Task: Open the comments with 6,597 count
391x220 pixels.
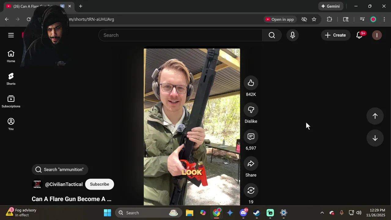Action: 251,137
